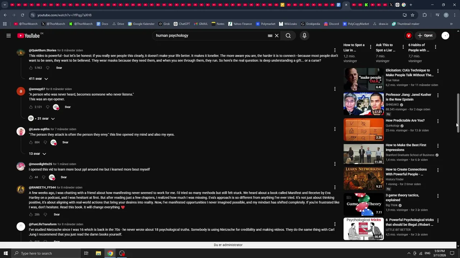This screenshot has width=460, height=258.
Task: Submit search with magnifier button
Action: [288, 35]
